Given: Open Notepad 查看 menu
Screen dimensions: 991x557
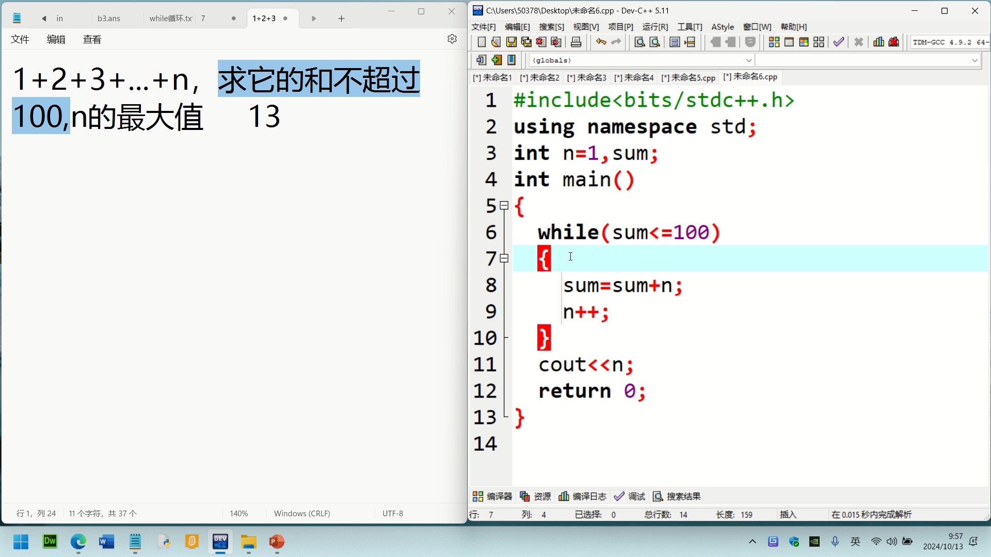Looking at the screenshot, I should (92, 39).
